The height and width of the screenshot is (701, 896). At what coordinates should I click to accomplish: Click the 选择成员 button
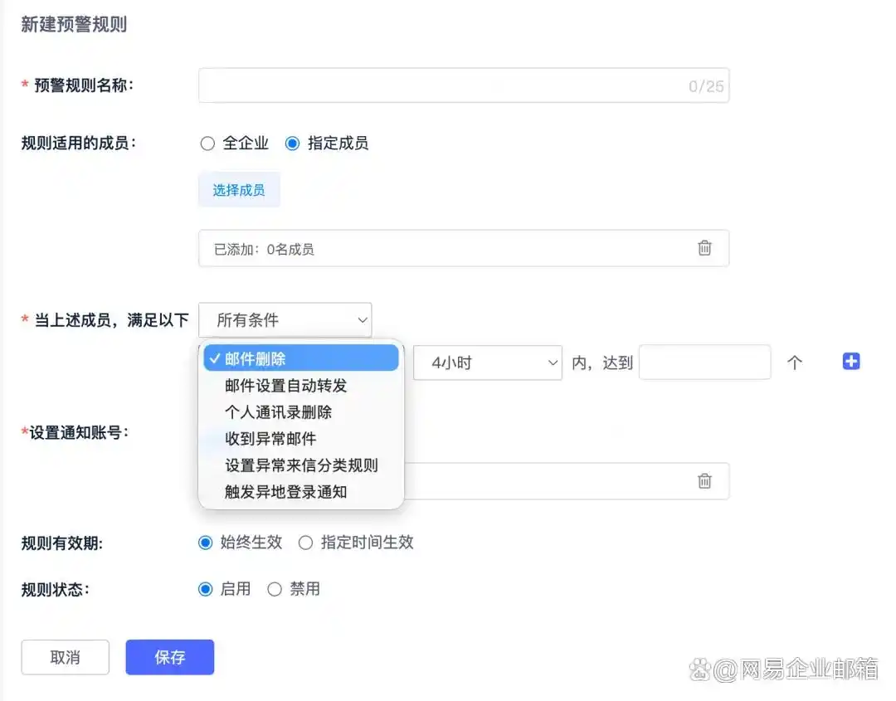(x=239, y=190)
